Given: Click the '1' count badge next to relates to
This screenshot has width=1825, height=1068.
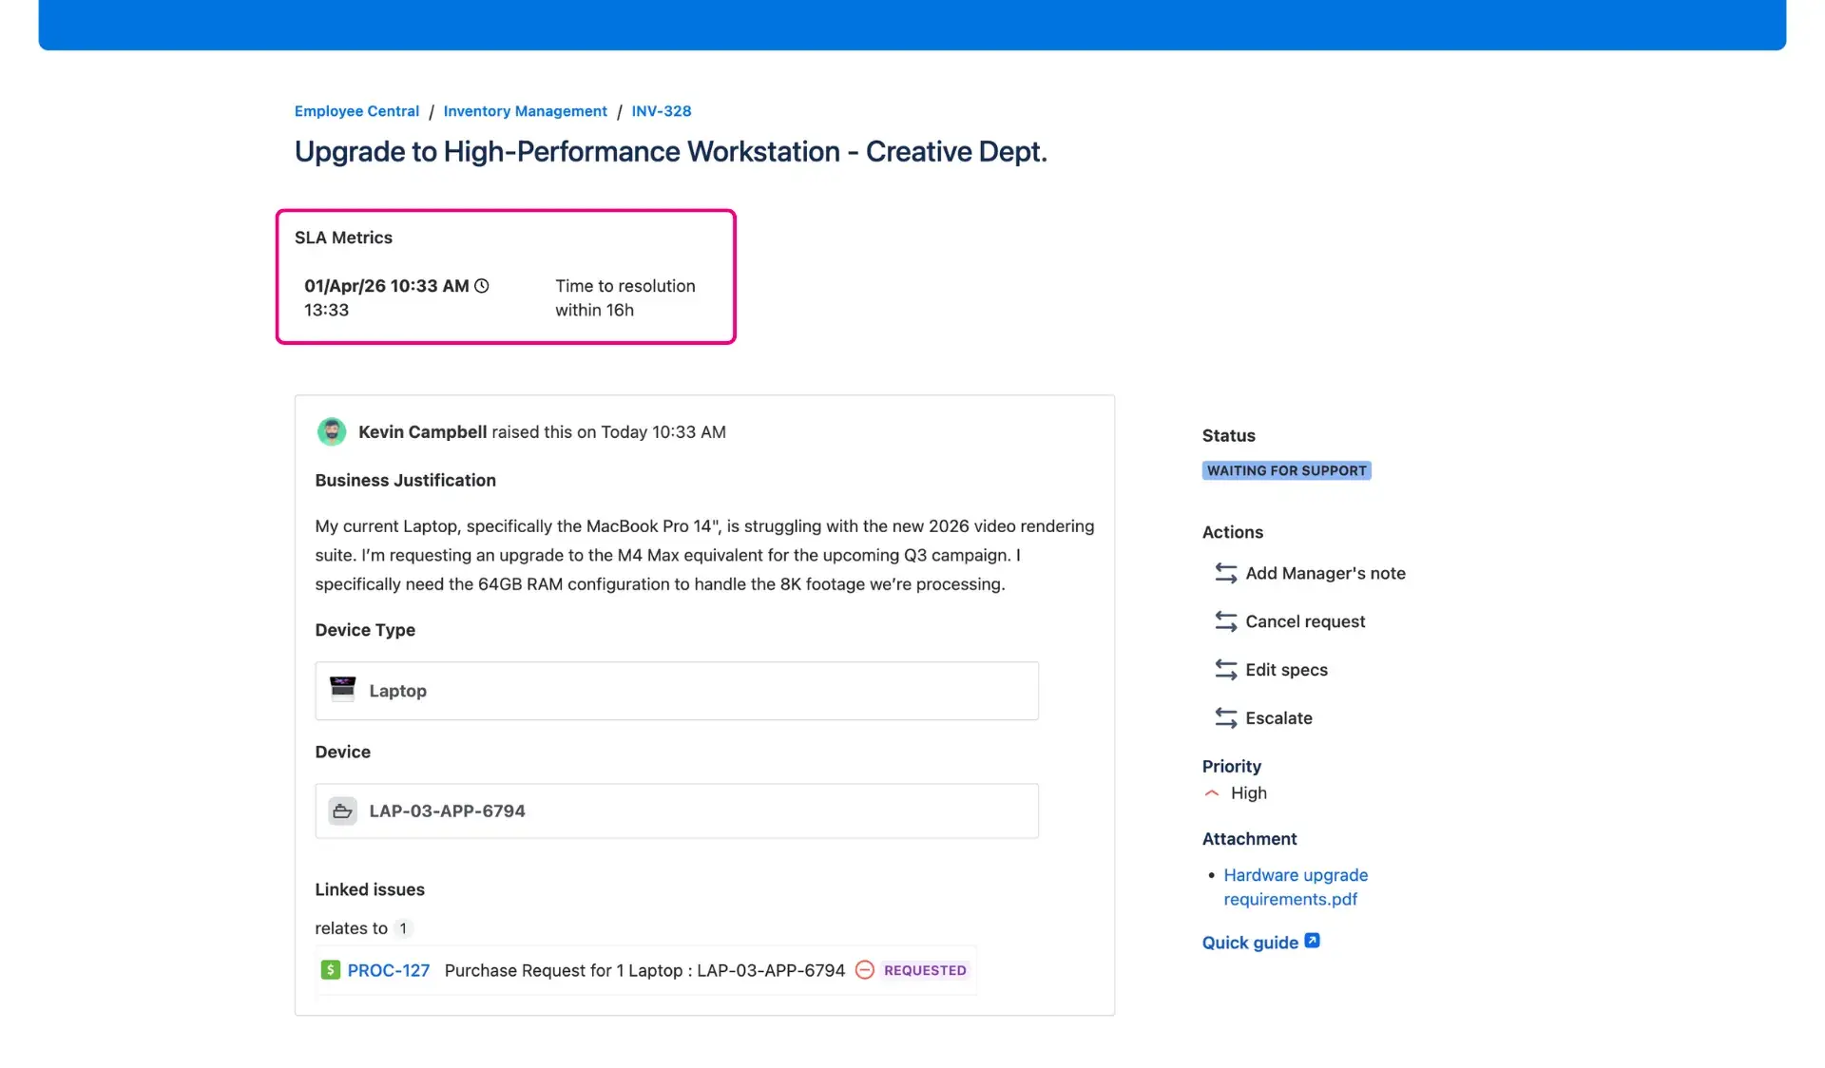Looking at the screenshot, I should (x=403, y=928).
